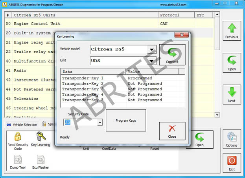This screenshot has height=178, width=245.
Task: Open the Security Code dropdown arrow
Action: (99, 122)
